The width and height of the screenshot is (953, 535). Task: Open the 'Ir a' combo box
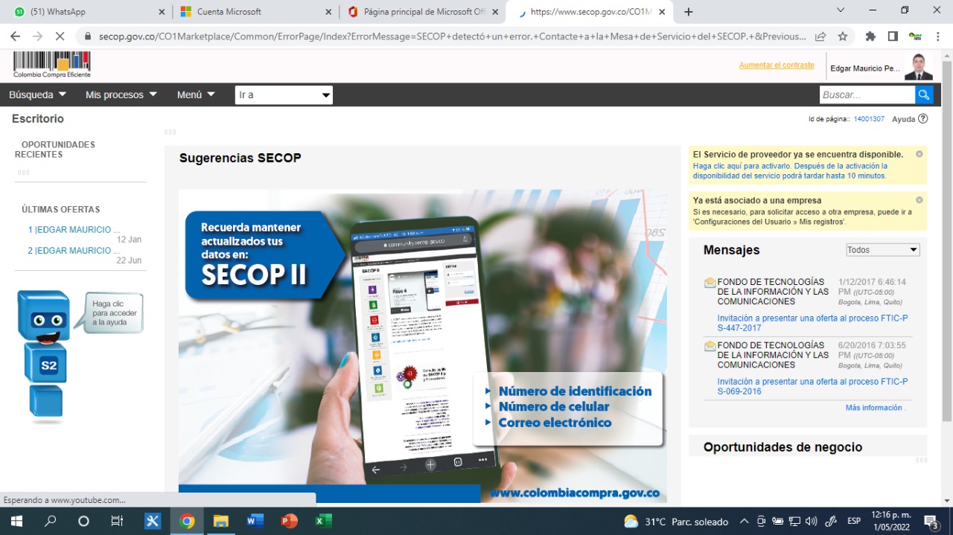point(284,95)
